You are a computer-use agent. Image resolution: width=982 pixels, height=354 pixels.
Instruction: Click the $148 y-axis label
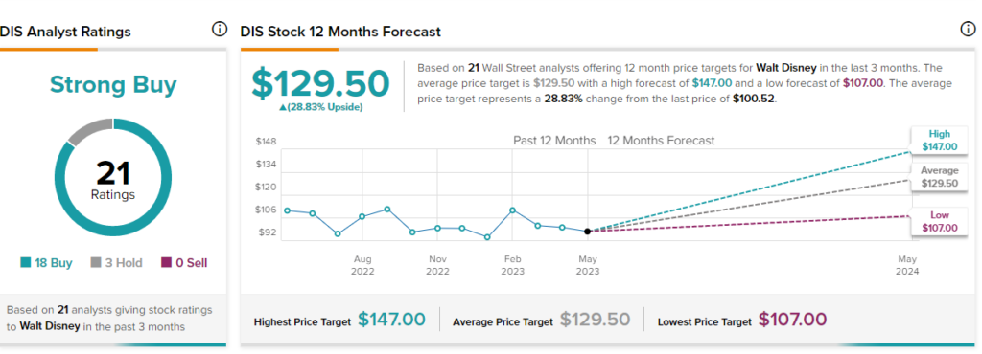click(x=266, y=142)
